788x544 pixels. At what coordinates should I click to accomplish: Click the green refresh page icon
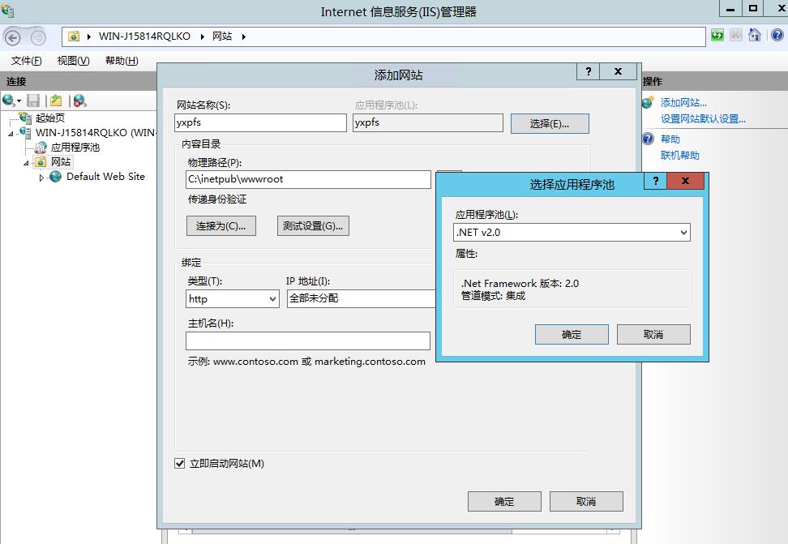(x=717, y=36)
